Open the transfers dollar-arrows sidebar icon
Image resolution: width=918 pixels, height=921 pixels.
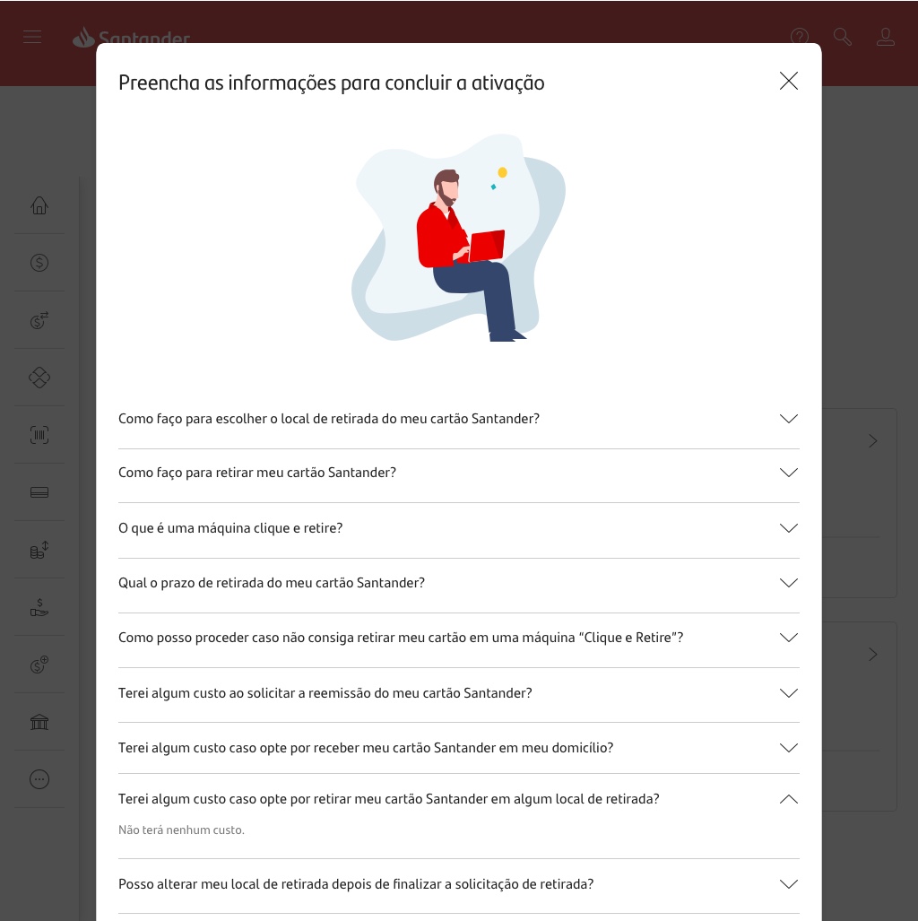click(39, 320)
